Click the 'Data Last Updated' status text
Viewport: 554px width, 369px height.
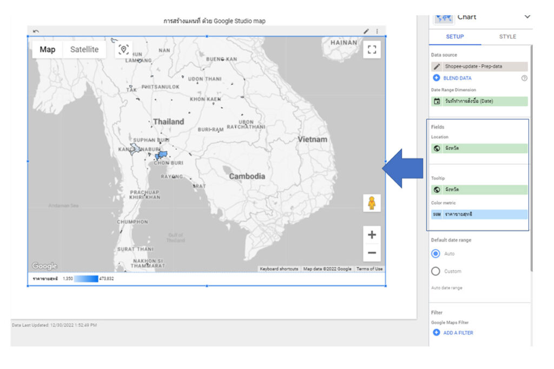54,325
